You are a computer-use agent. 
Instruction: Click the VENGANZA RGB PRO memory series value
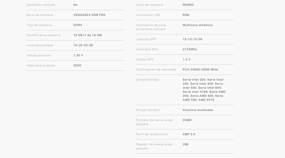(89, 15)
